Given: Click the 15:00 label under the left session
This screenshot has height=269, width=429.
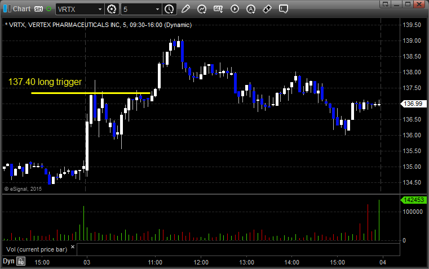Looking at the screenshot, I should [42, 262].
